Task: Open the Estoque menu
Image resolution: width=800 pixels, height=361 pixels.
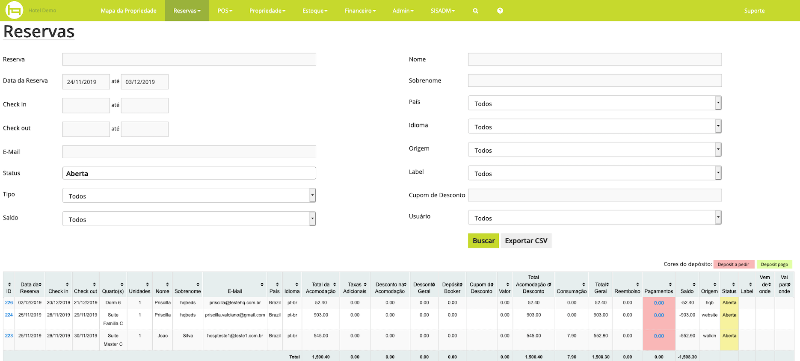Action: (315, 11)
